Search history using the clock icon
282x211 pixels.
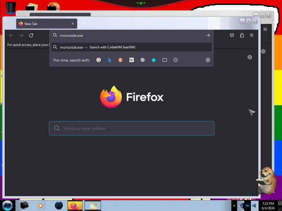(x=175, y=60)
